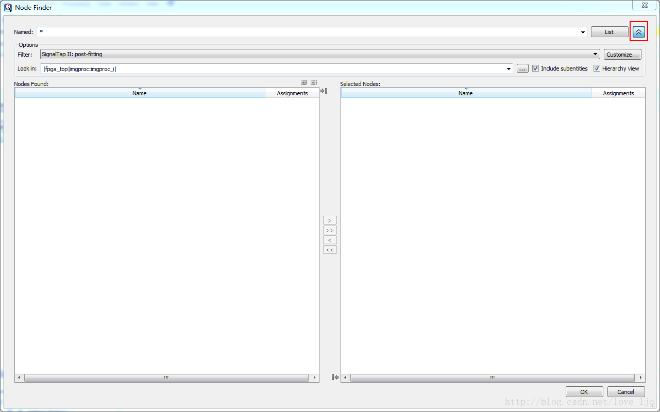Click the Name column header in Nodes Found
The image size is (660, 412).
(140, 93)
